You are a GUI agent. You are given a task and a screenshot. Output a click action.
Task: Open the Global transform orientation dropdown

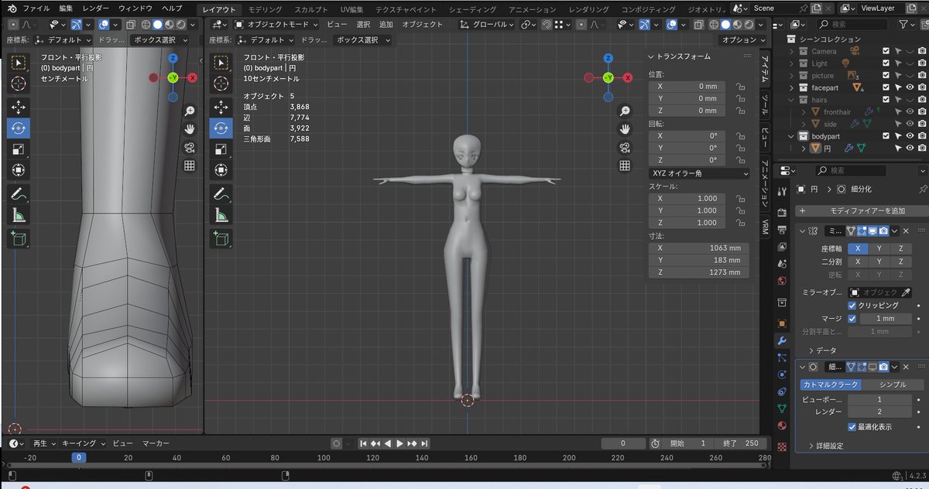(486, 24)
